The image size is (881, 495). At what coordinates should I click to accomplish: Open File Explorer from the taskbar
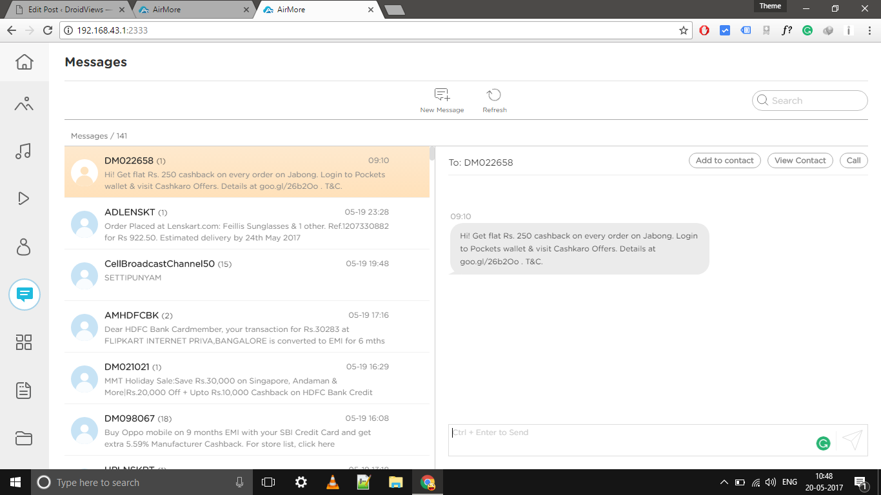(395, 482)
